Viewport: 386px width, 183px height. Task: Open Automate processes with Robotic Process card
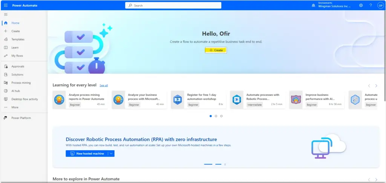[x=258, y=100]
